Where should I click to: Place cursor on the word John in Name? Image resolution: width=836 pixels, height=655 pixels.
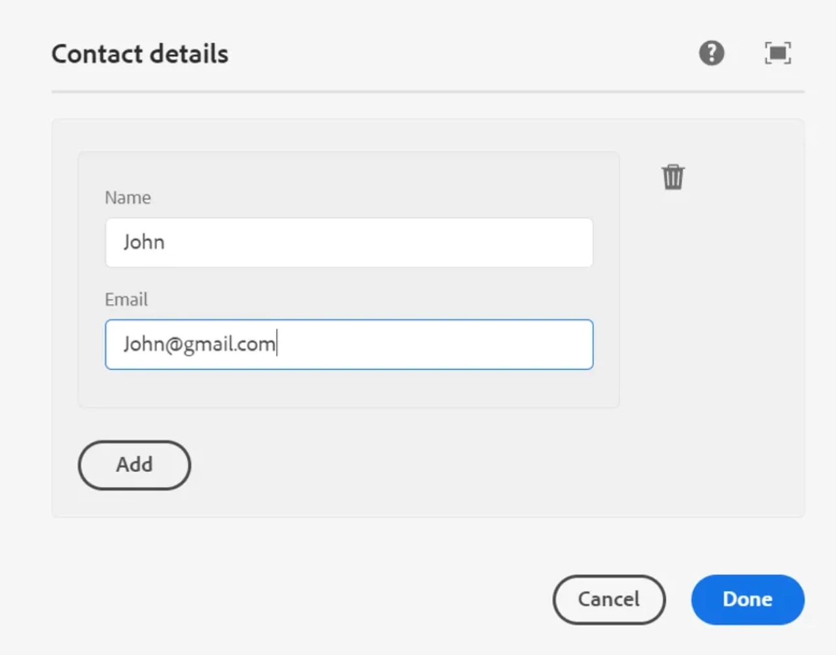coord(144,242)
